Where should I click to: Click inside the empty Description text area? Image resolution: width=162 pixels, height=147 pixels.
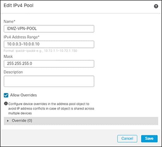click(x=49, y=81)
